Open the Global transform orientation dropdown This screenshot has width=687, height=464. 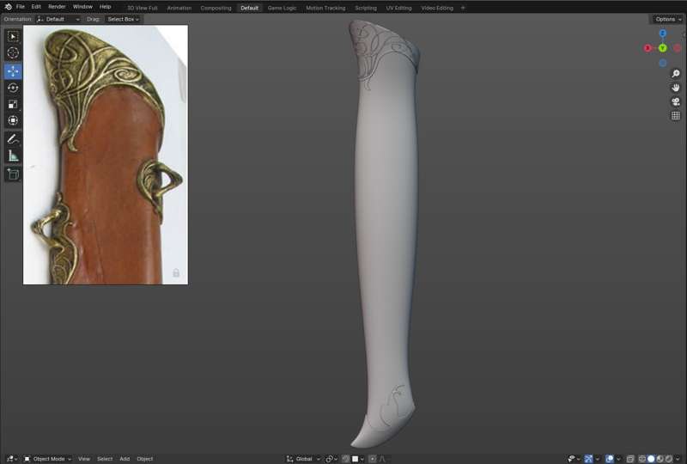[x=303, y=459]
